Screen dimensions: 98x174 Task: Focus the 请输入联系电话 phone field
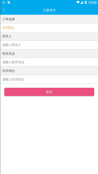(49, 62)
